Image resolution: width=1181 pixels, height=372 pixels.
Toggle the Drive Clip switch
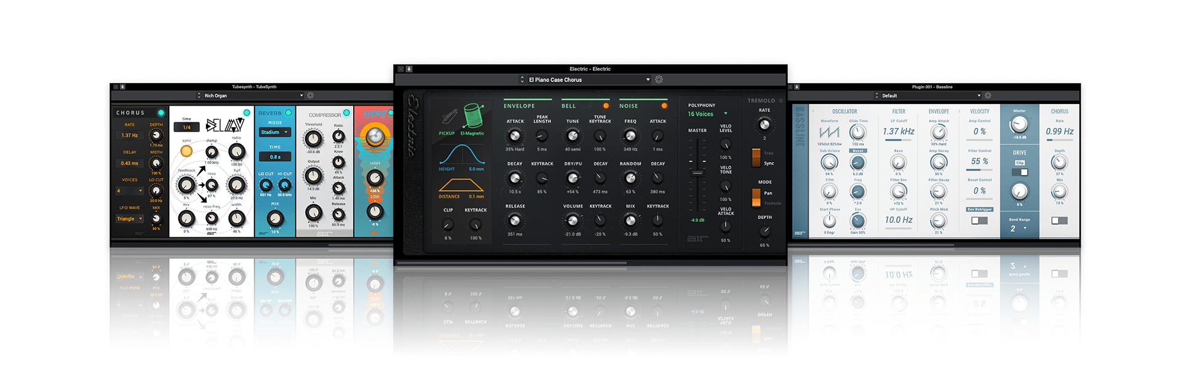click(1019, 172)
